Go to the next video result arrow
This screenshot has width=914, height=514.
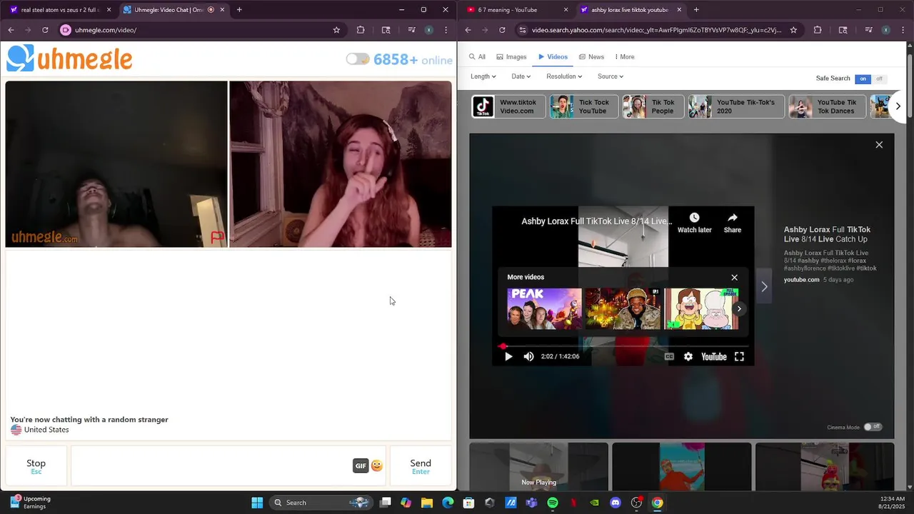tap(764, 286)
